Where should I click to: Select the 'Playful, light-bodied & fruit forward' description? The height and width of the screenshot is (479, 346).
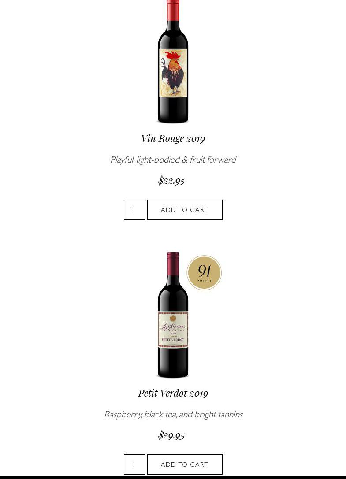click(x=173, y=160)
